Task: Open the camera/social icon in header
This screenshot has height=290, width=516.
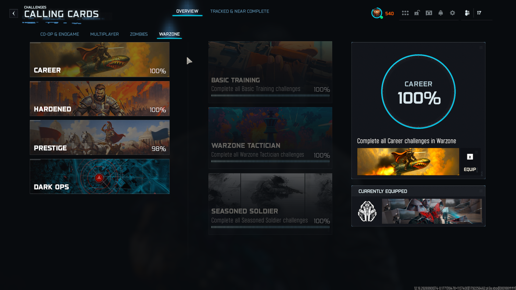Action: pos(429,13)
